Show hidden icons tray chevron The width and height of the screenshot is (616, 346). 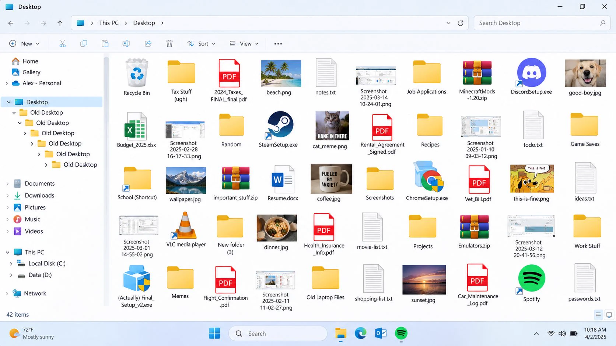click(536, 334)
